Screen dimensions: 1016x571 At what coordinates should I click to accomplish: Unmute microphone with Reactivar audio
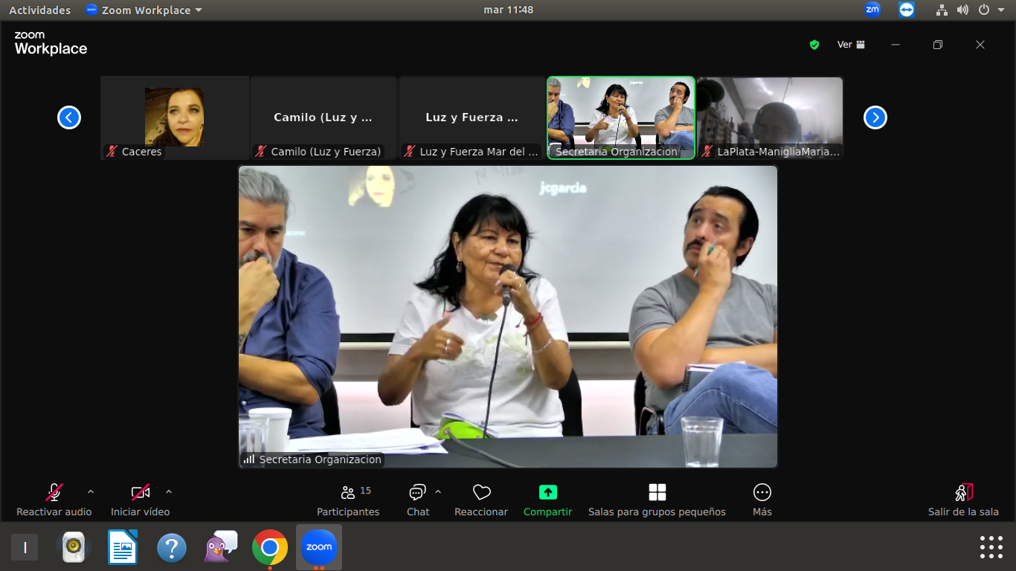click(54, 499)
